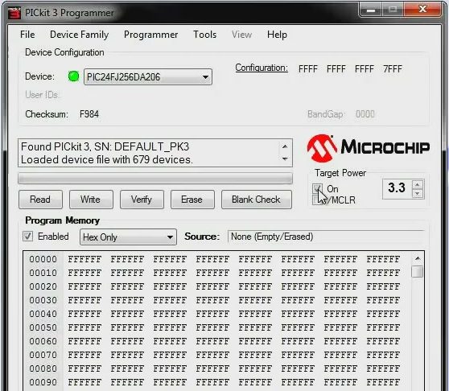This screenshot has height=391, width=449.
Task: Click memory address row 00050
Action: click(x=43, y=327)
